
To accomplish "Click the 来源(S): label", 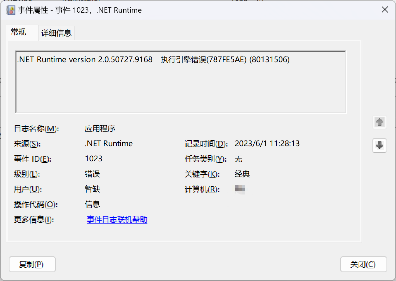I will coord(28,144).
